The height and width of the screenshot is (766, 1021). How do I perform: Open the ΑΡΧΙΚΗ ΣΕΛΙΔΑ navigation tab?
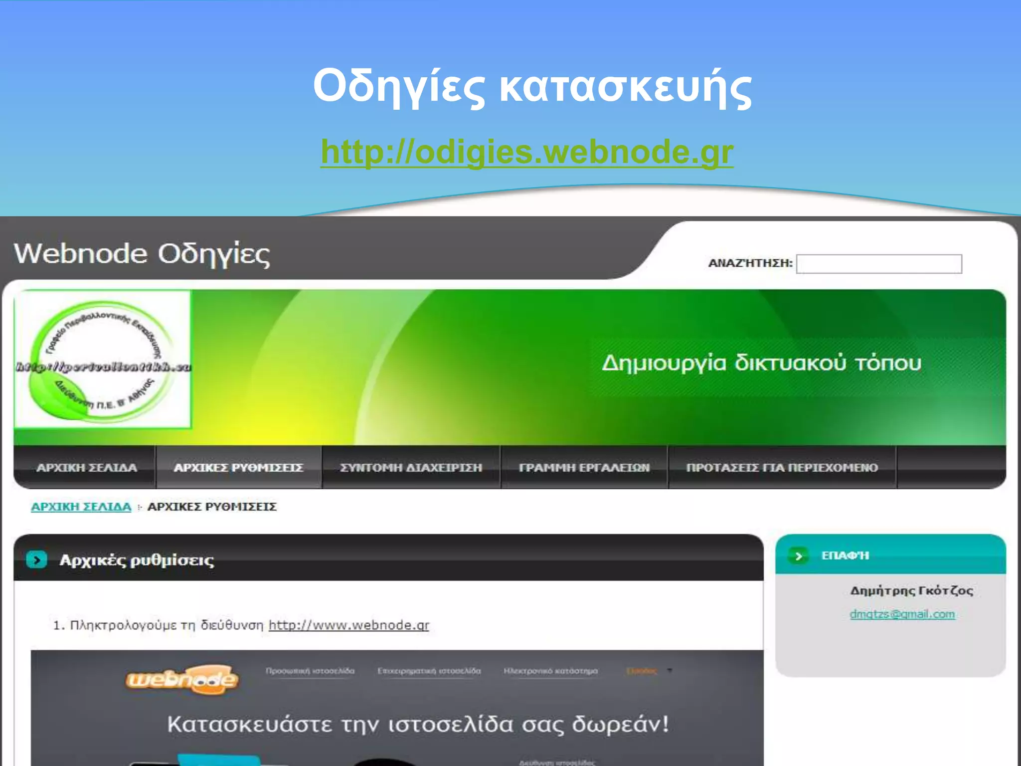pos(86,468)
